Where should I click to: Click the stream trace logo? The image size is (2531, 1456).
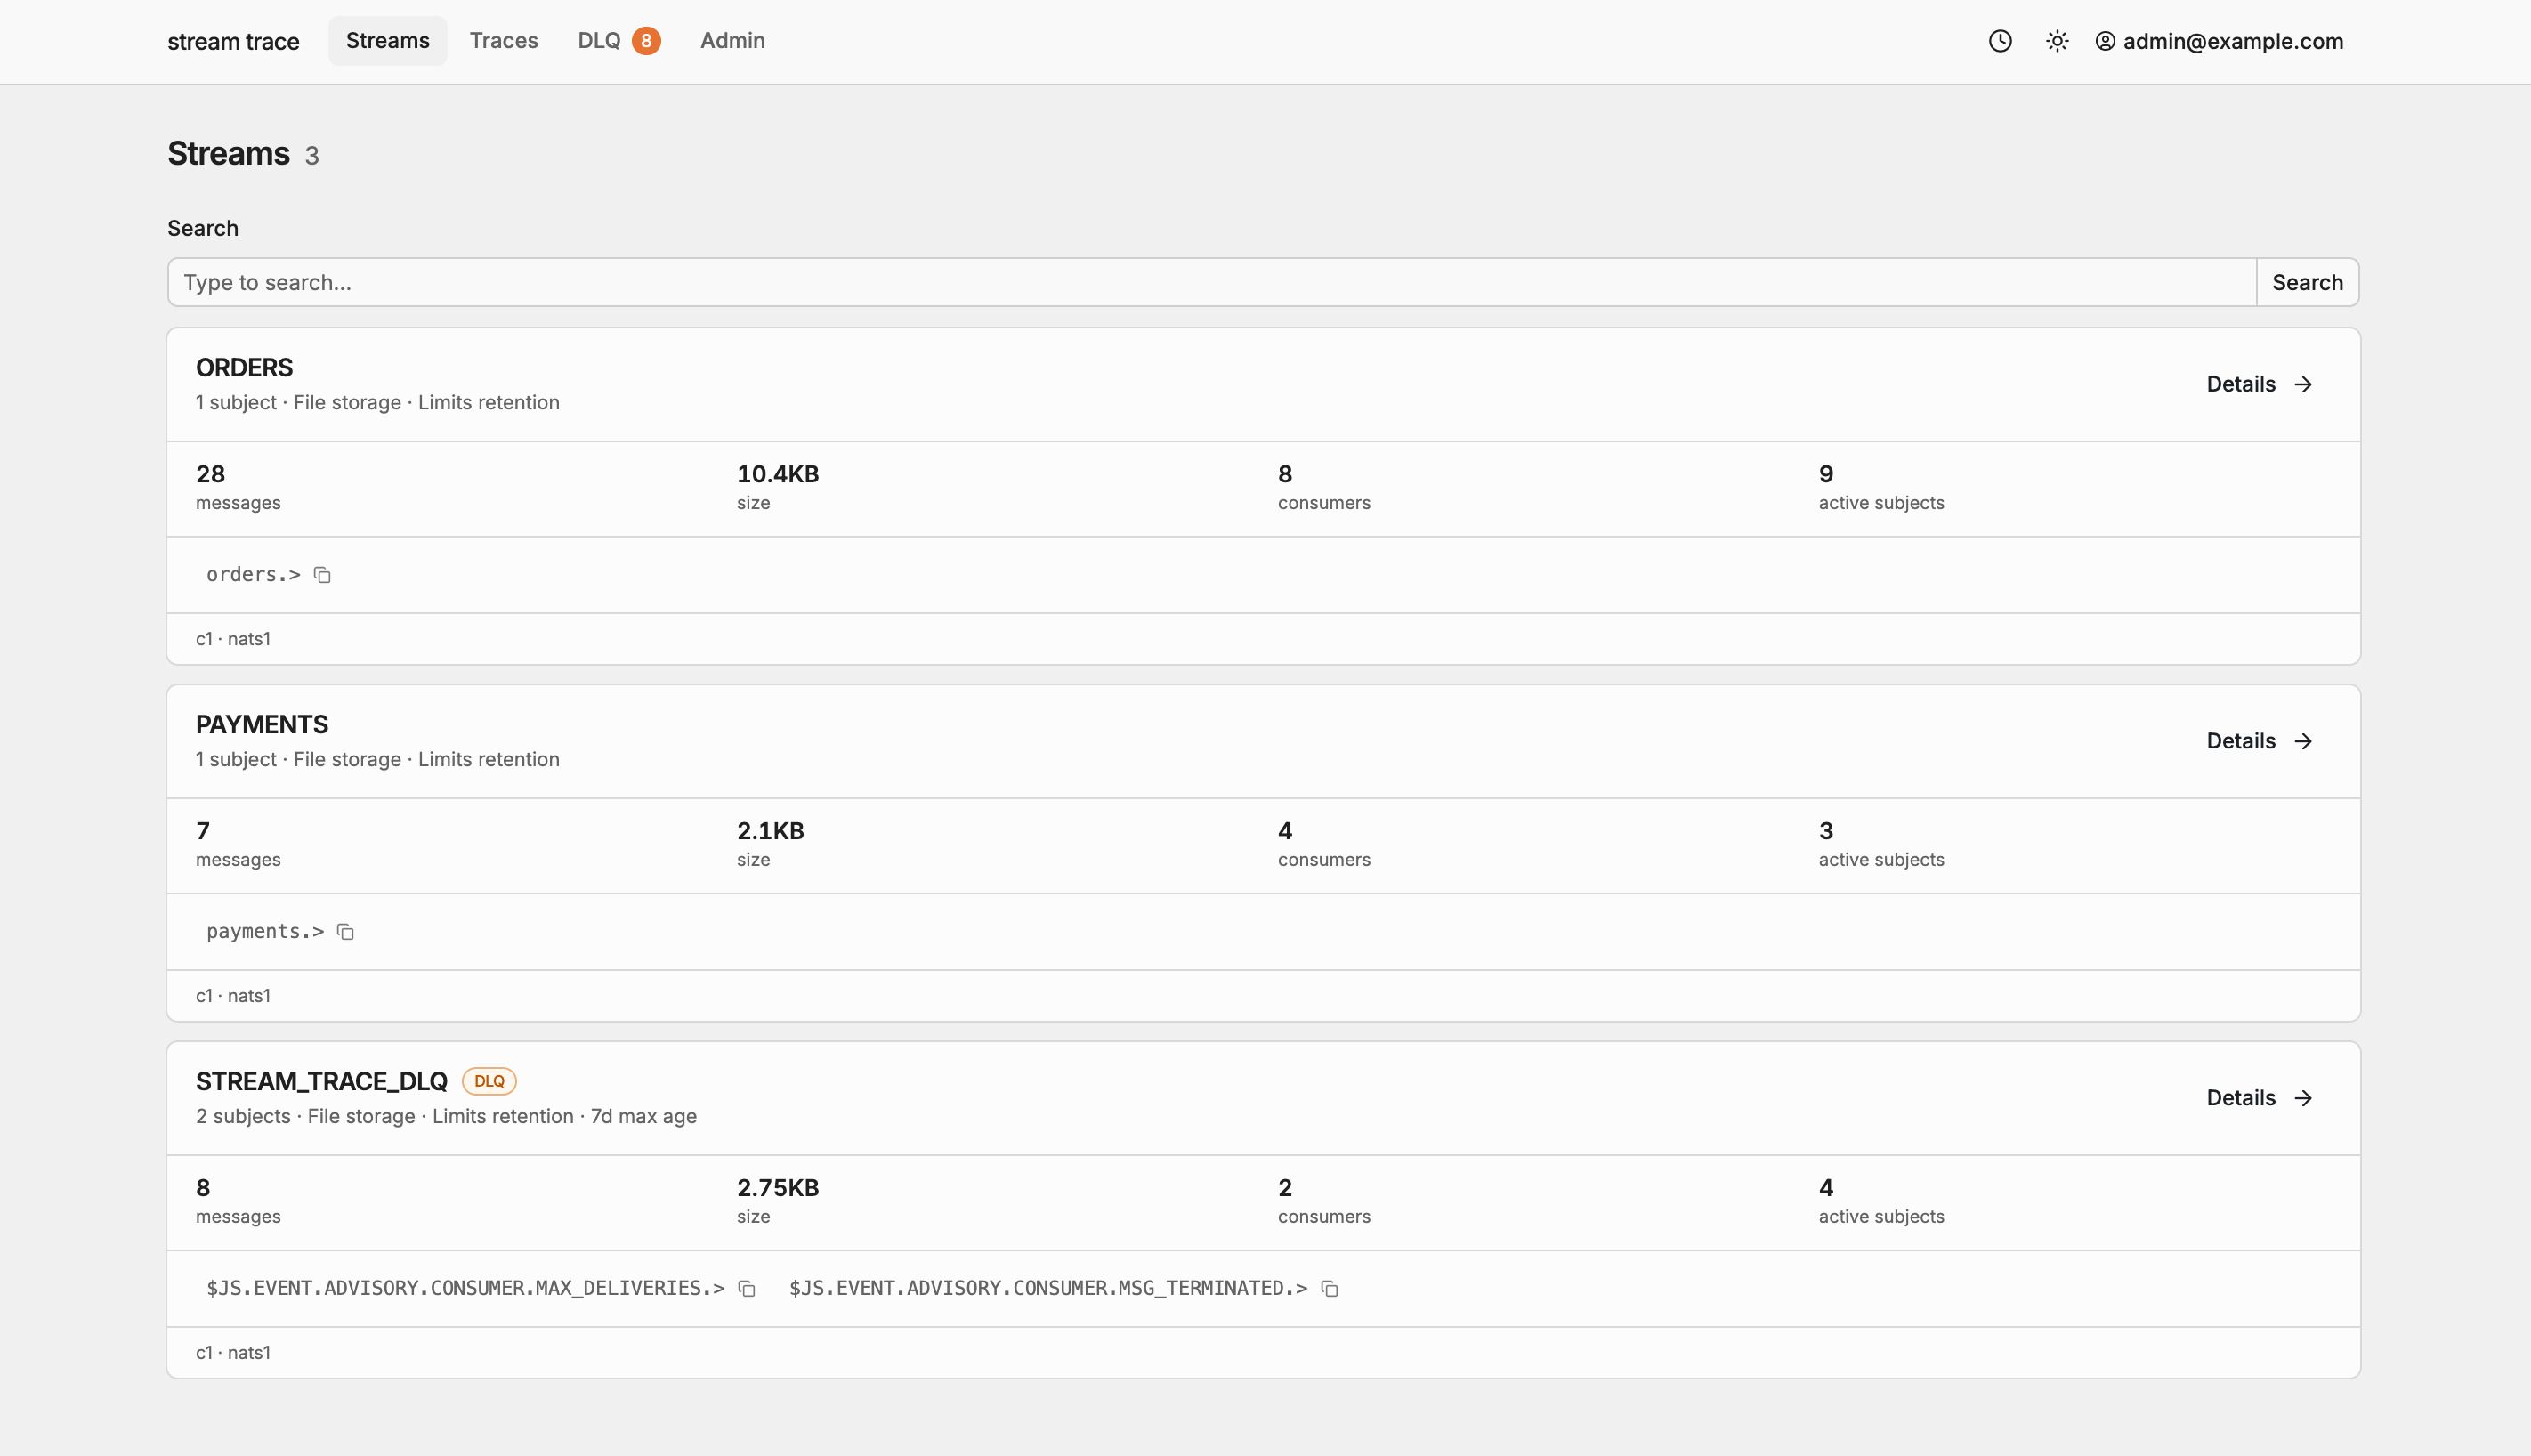click(233, 42)
